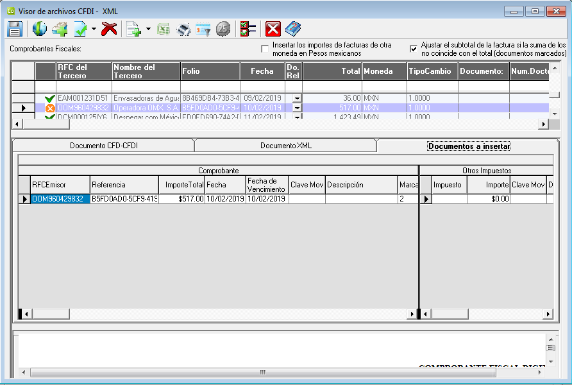Click the Fecha column header in top grid
Viewport: 572px width, 385px height.
tap(262, 71)
